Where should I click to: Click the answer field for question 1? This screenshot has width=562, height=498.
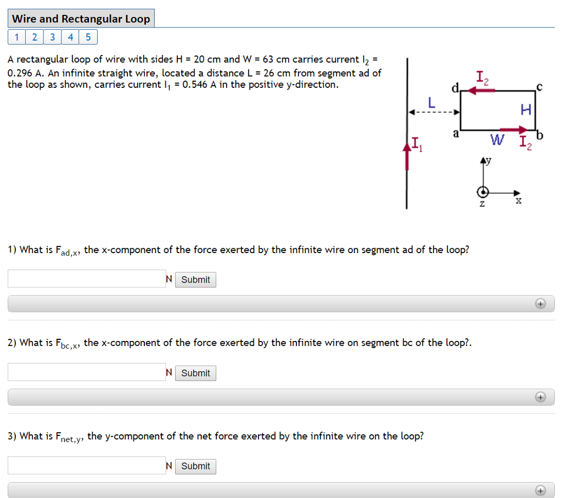[x=85, y=279]
